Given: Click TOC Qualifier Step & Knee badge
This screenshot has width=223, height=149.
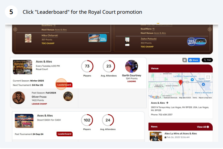Looking at the screenshot, I should (x=197, y=42).
